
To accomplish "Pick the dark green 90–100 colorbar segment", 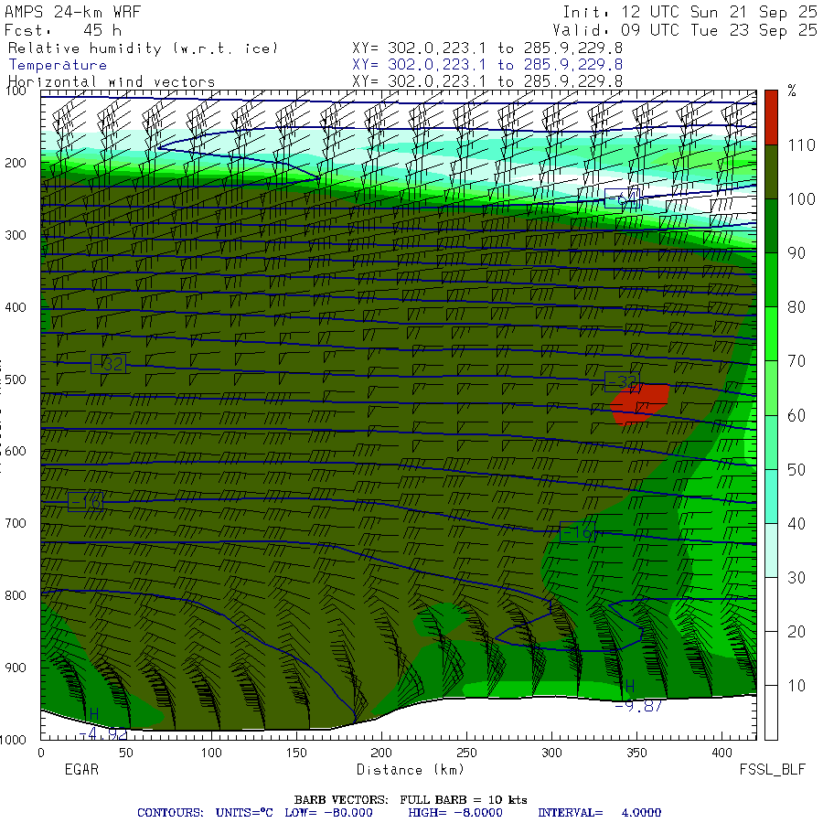I will pyautogui.click(x=771, y=226).
